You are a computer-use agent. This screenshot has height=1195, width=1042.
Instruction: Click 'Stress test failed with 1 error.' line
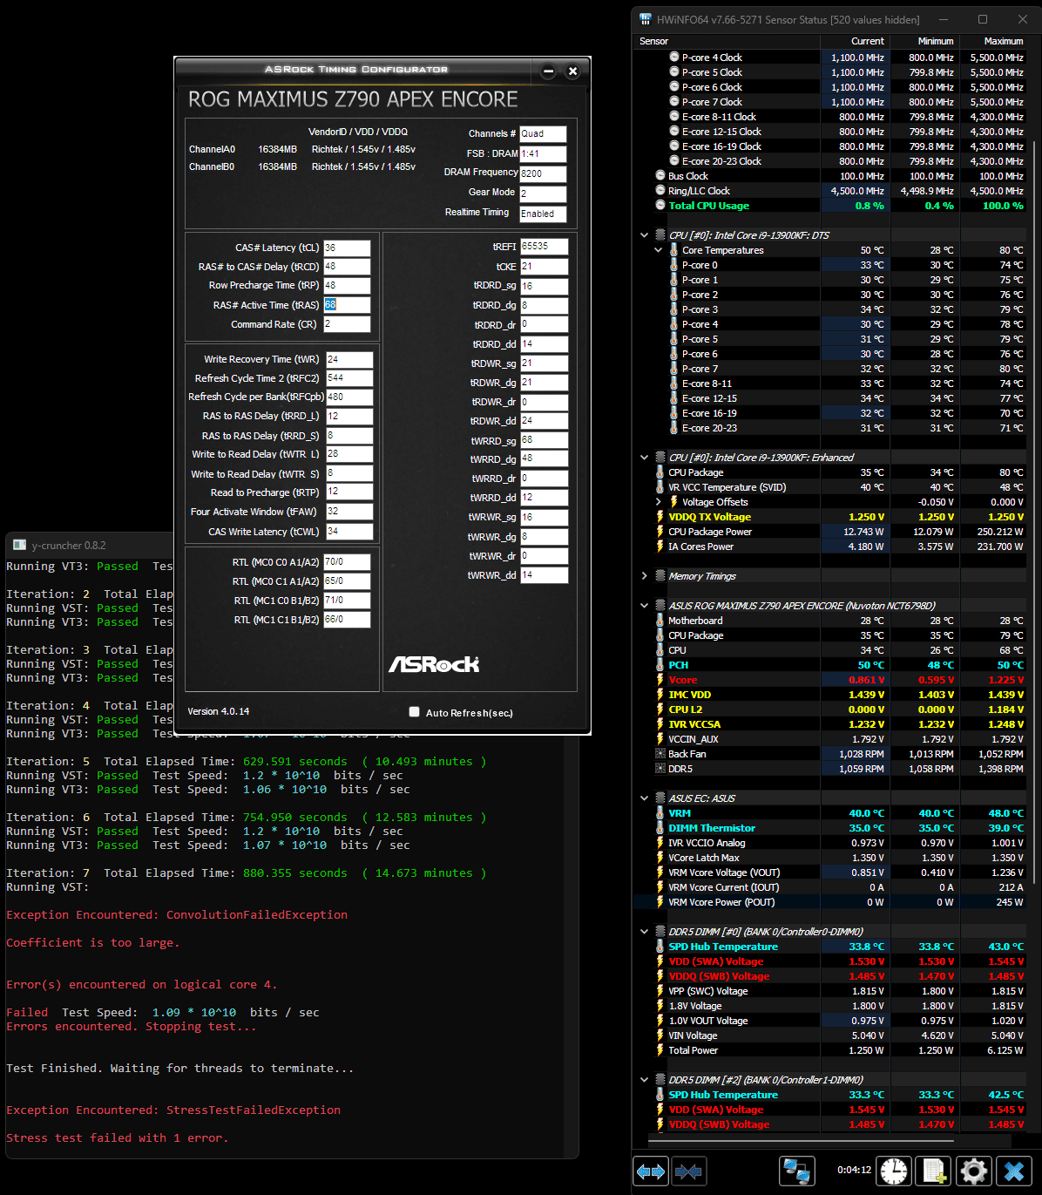(118, 1137)
